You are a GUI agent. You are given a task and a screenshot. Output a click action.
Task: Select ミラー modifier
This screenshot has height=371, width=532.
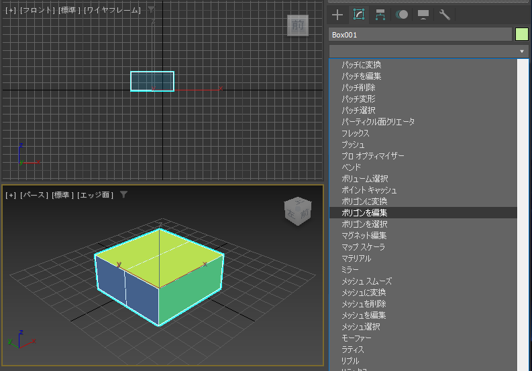pos(423,270)
